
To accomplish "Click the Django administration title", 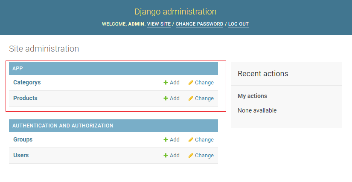I will click(175, 12).
